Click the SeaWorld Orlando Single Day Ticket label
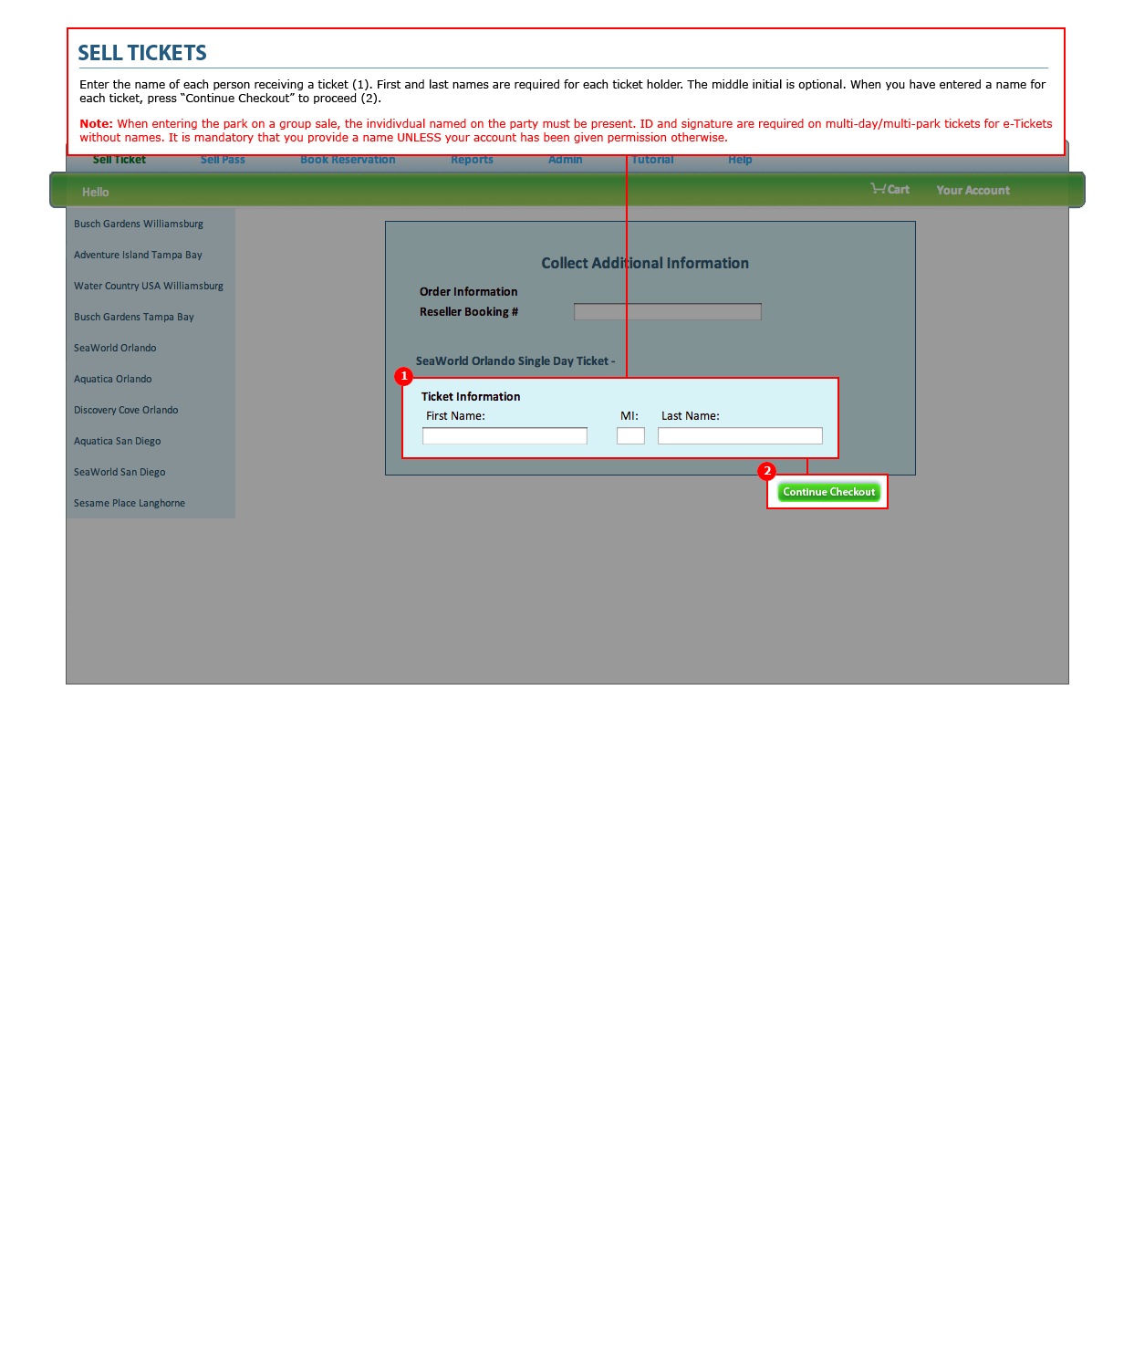Screen dimensions: 1134x1369 tap(515, 361)
